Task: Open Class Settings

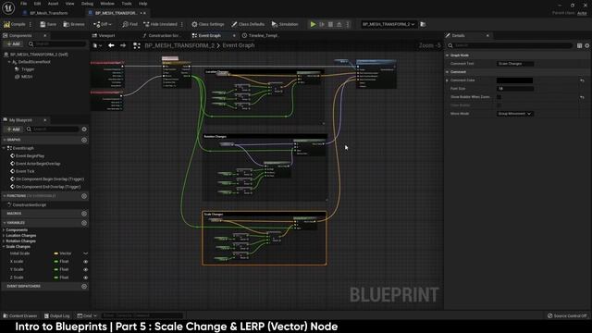Action: point(207,24)
